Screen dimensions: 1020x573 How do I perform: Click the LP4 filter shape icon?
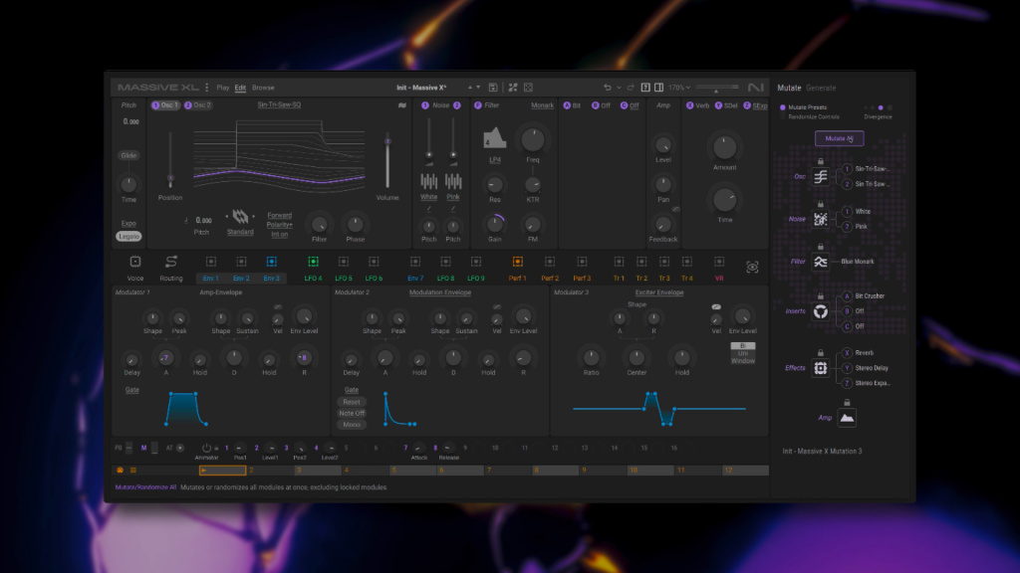tap(494, 137)
